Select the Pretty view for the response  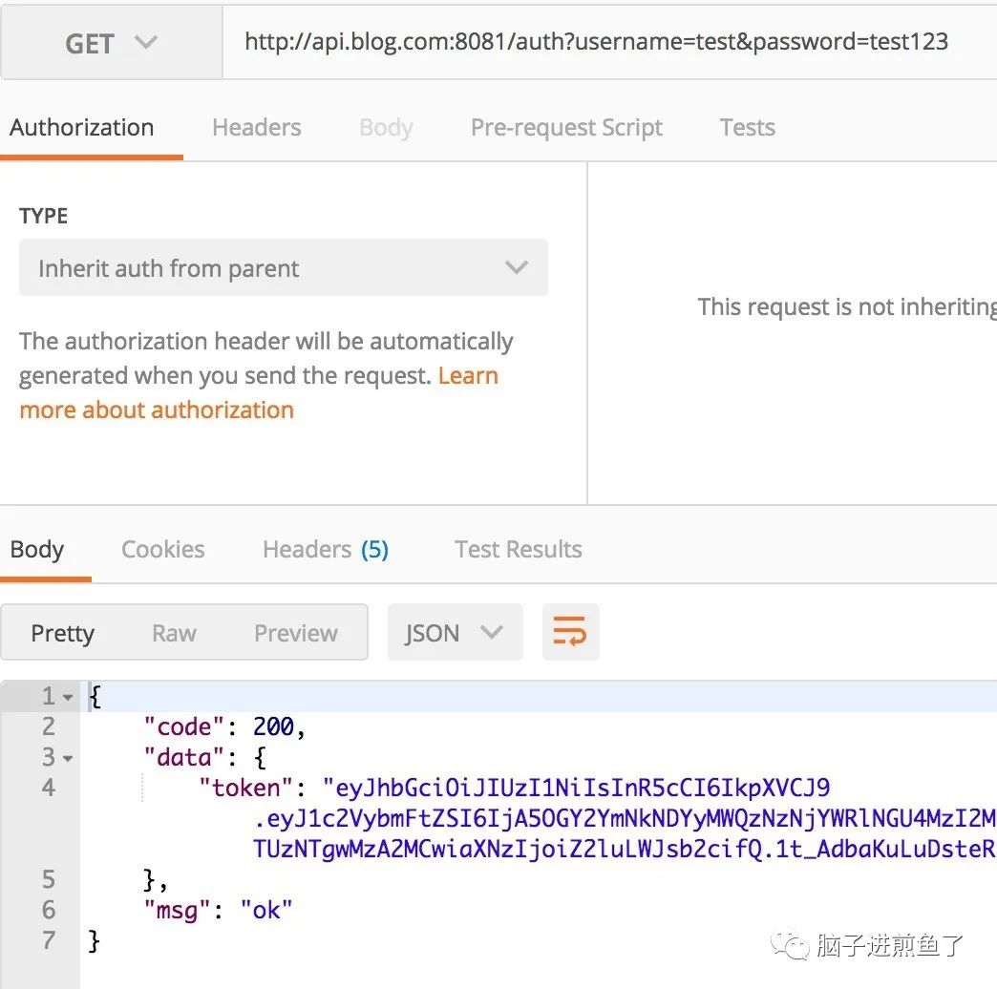pyautogui.click(x=62, y=632)
